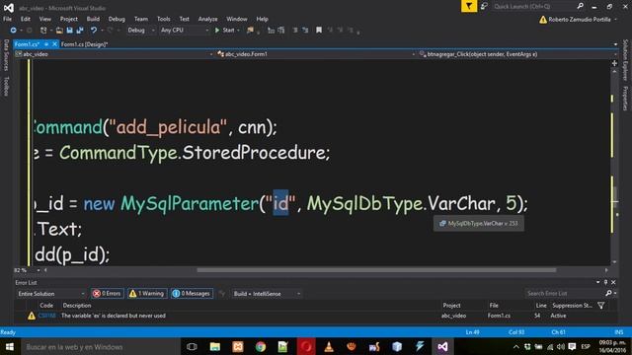Open the Debug solution configuration dropdown

(140, 31)
